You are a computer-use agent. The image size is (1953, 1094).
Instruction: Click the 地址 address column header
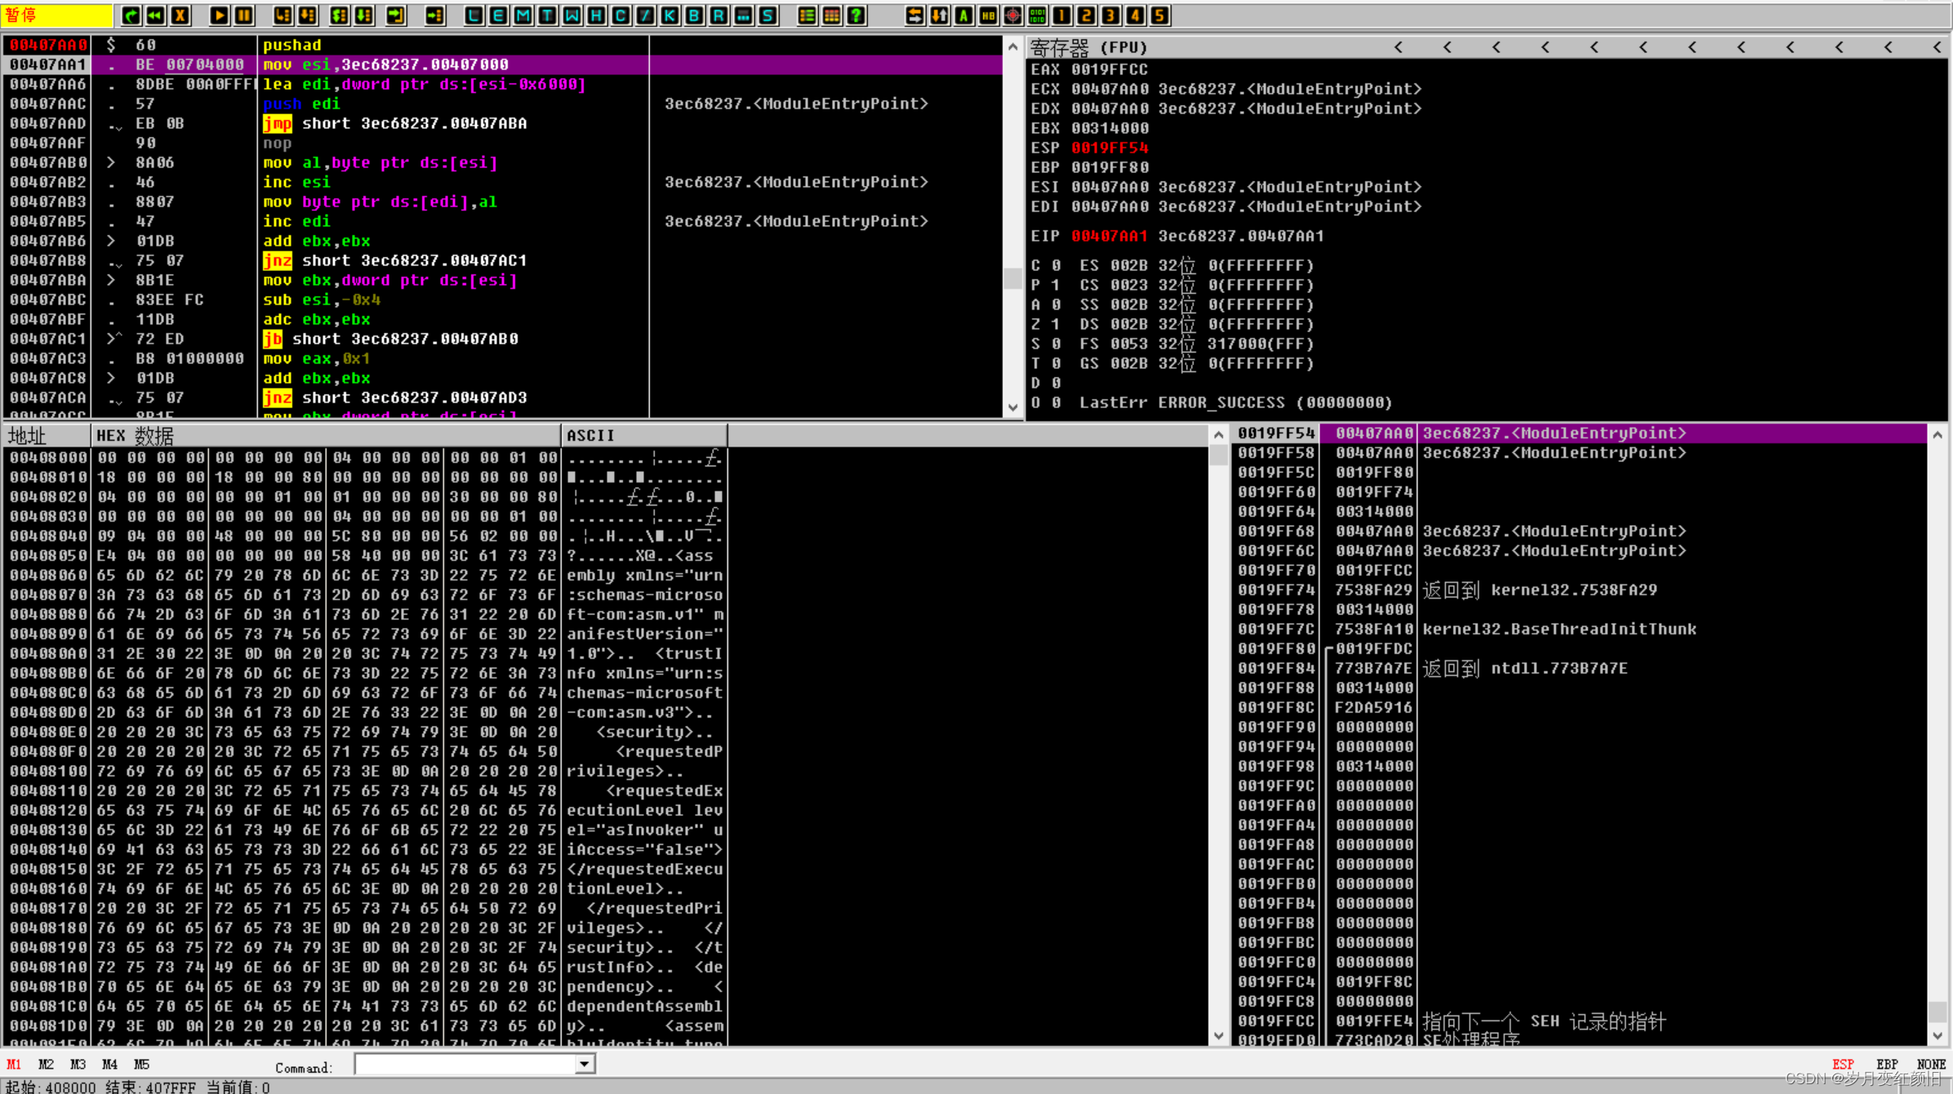pos(47,436)
